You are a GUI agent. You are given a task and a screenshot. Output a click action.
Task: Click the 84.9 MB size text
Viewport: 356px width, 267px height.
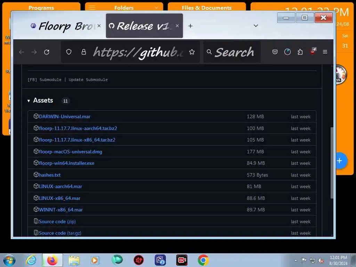pyautogui.click(x=256, y=163)
